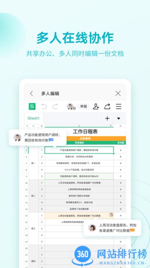Select row 11 cell 上周视频安排各渠道投放
Image resolution: width=150 pixels, height=268 pixels.
[x=79, y=189]
